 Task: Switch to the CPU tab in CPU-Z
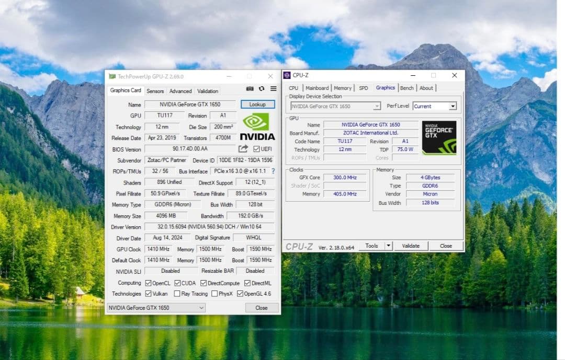[x=293, y=88]
